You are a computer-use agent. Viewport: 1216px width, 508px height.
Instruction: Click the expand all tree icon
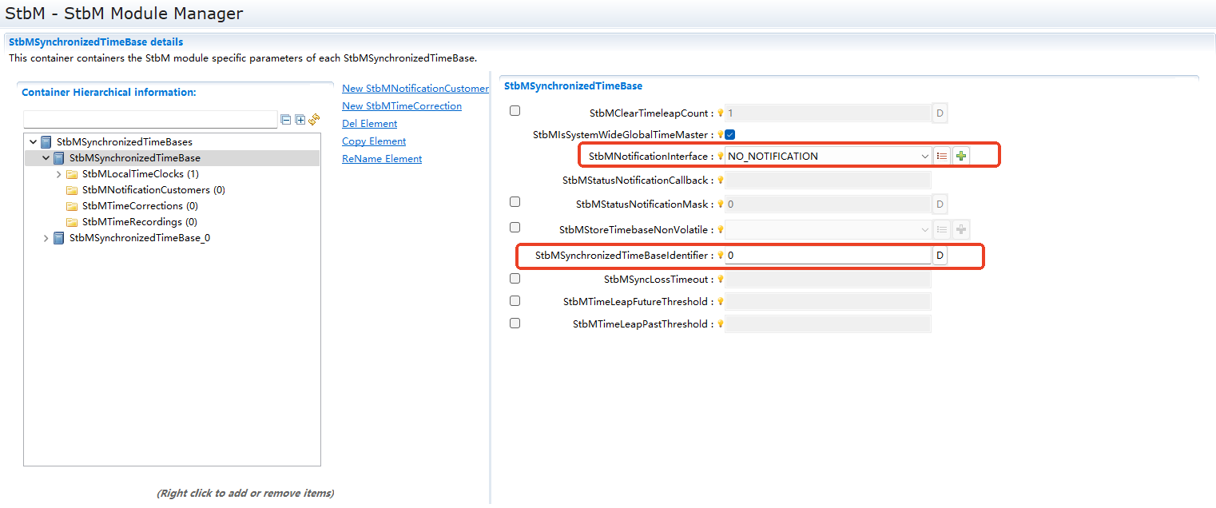pos(300,120)
